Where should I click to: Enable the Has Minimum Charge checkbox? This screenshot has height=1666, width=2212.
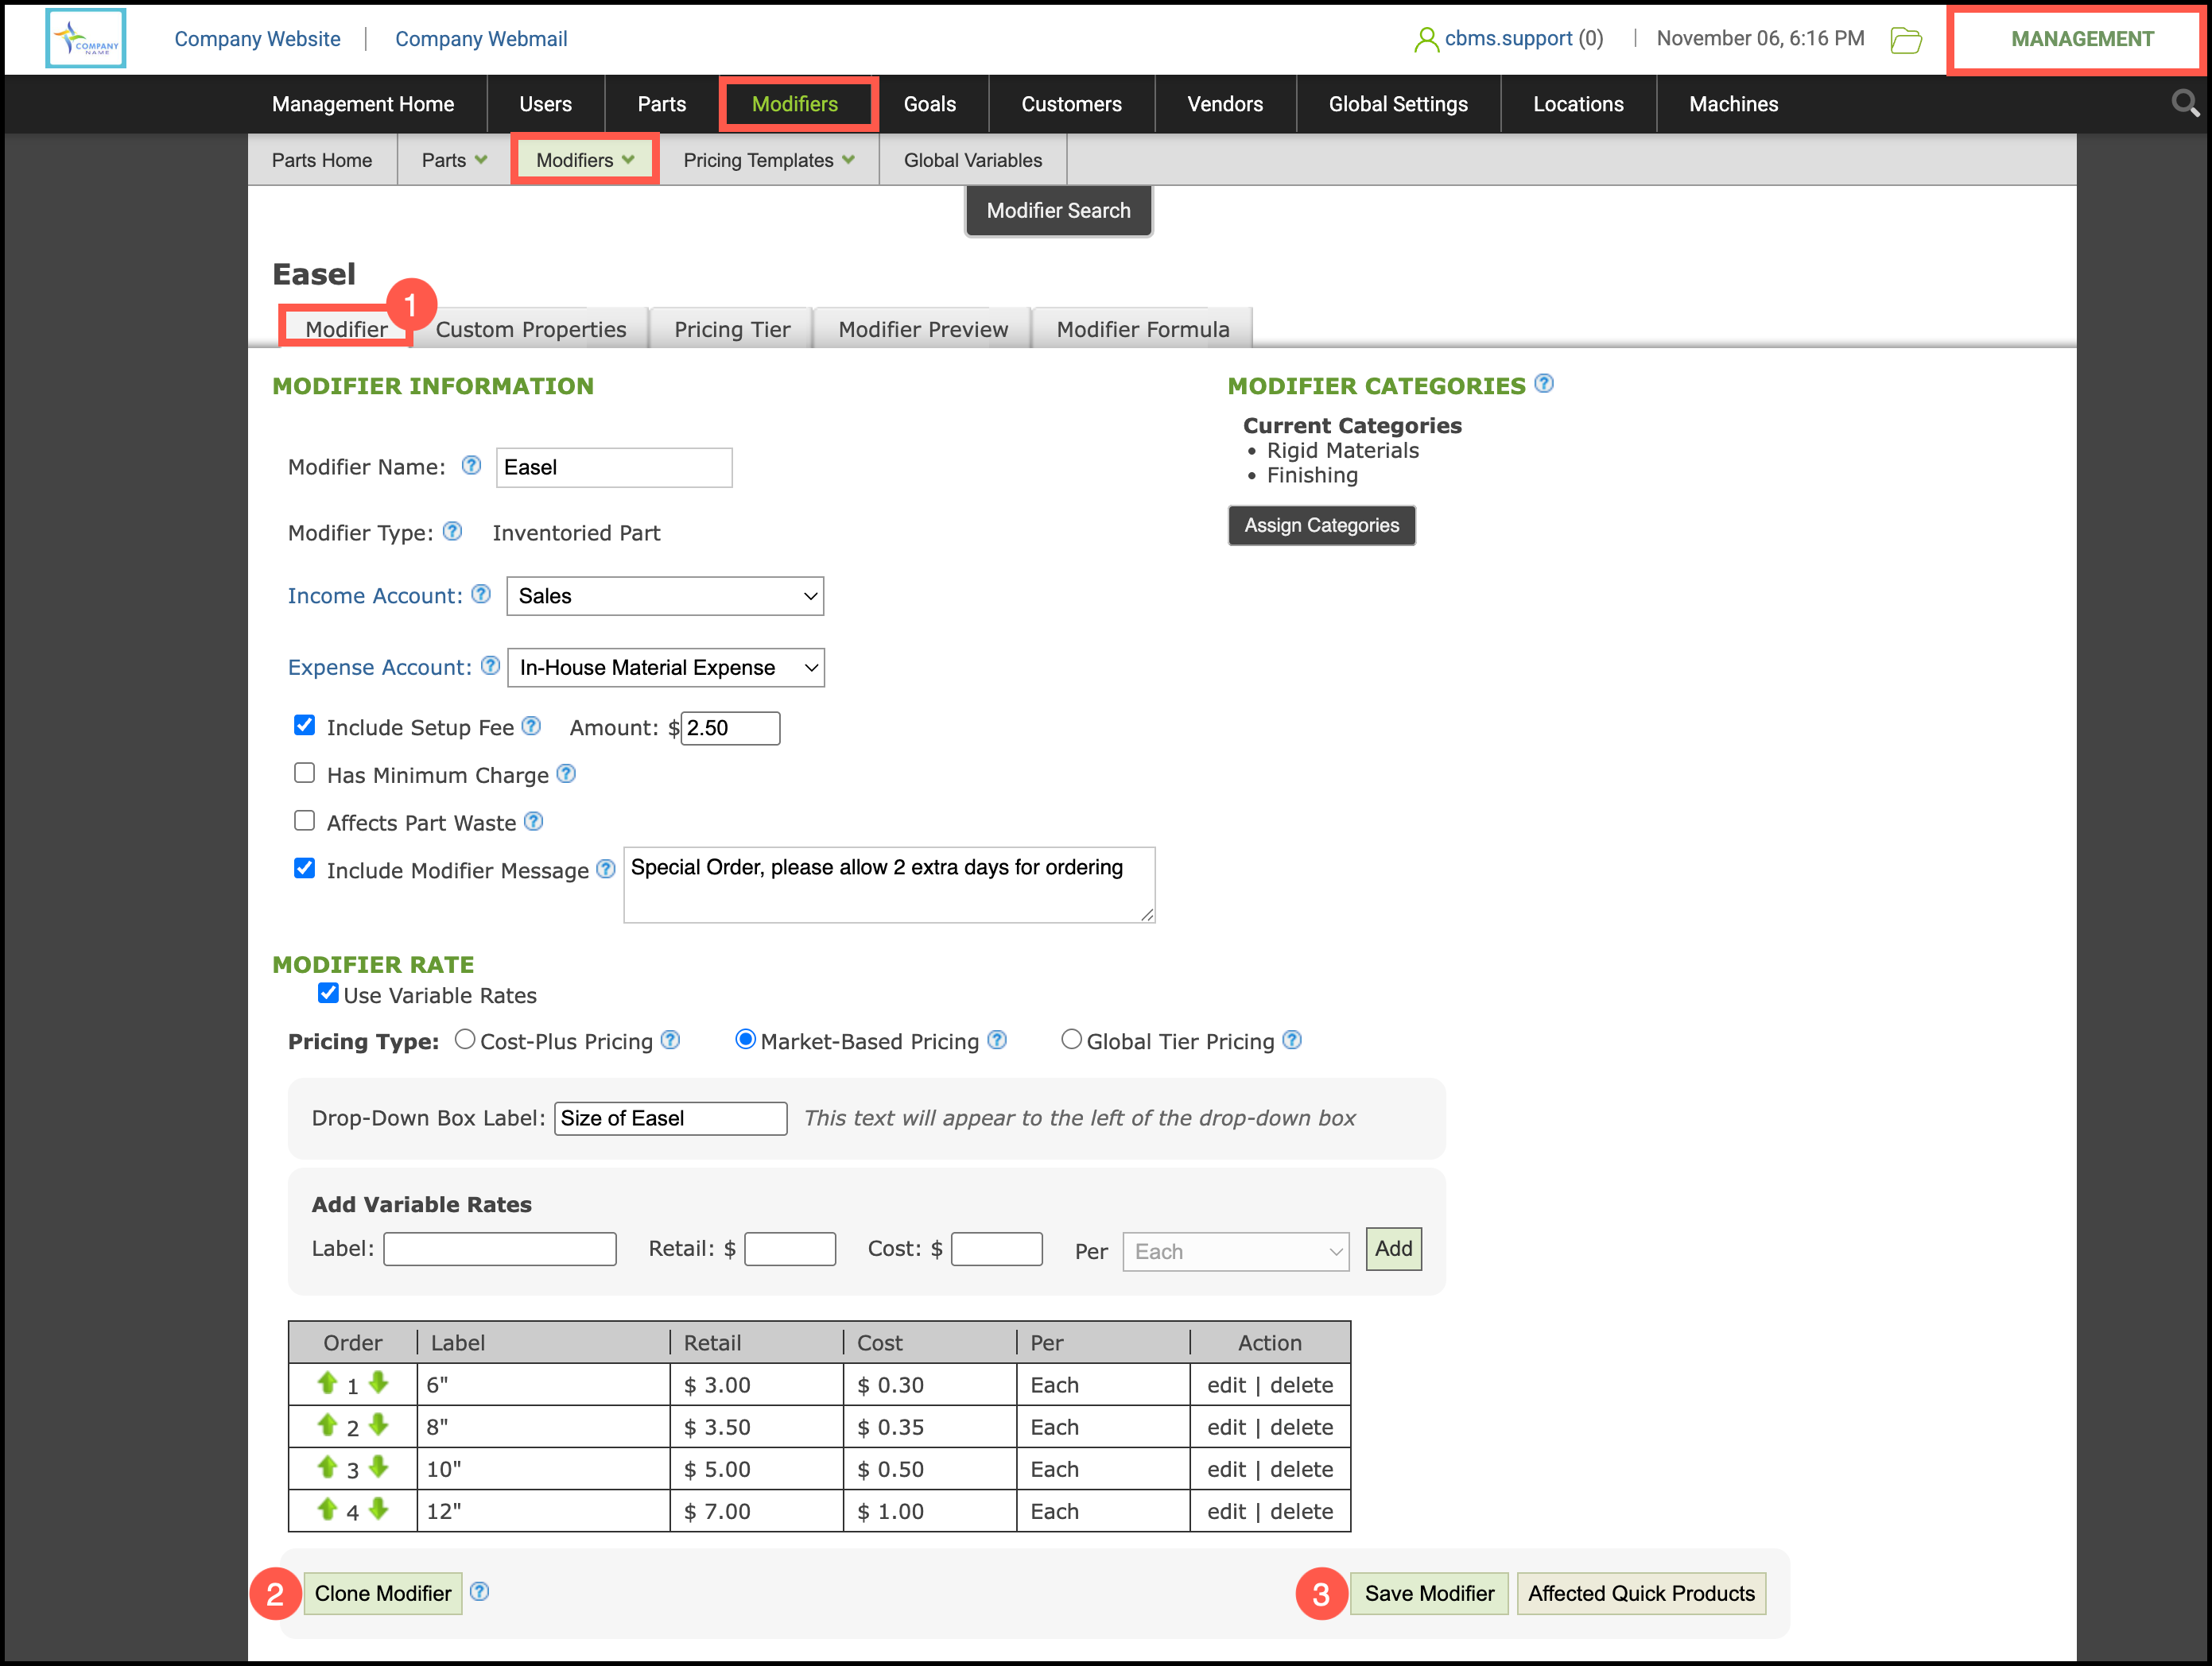304,773
